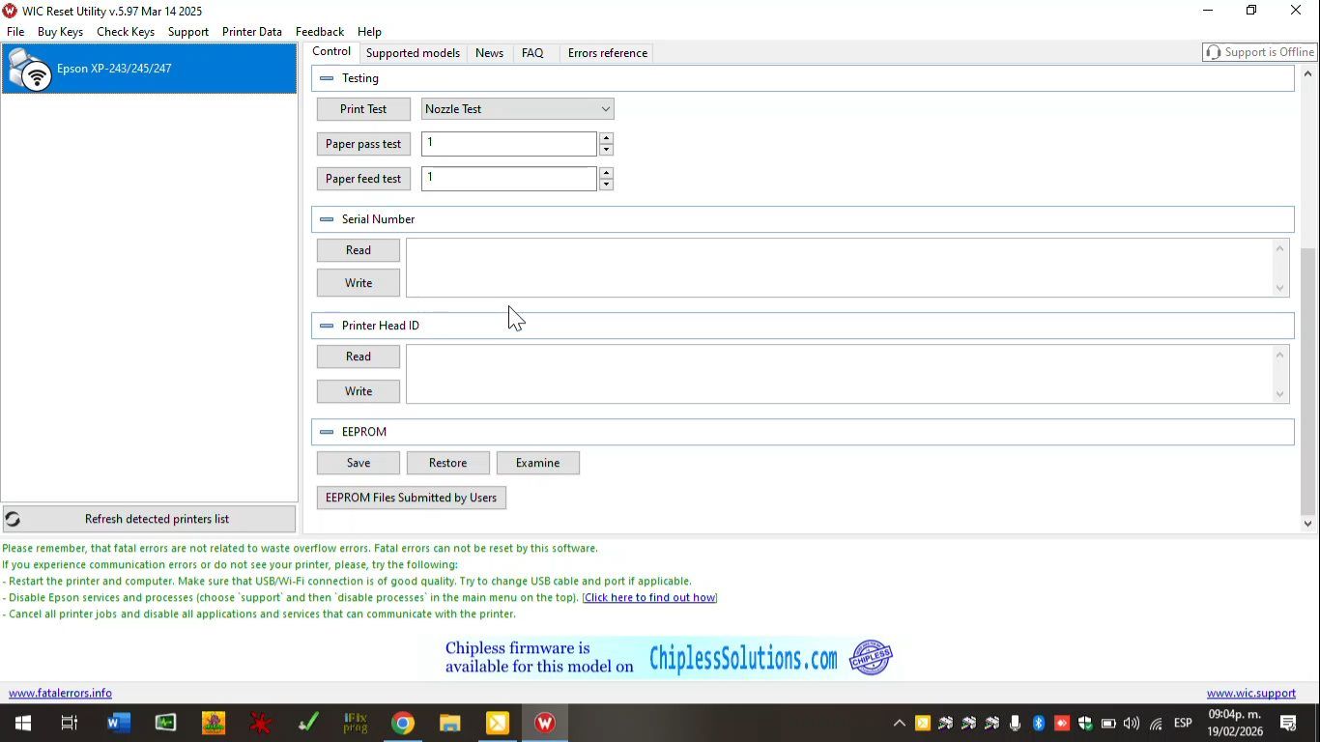Open the Bluetooth tray icon
This screenshot has width=1320, height=742.
click(1039, 723)
